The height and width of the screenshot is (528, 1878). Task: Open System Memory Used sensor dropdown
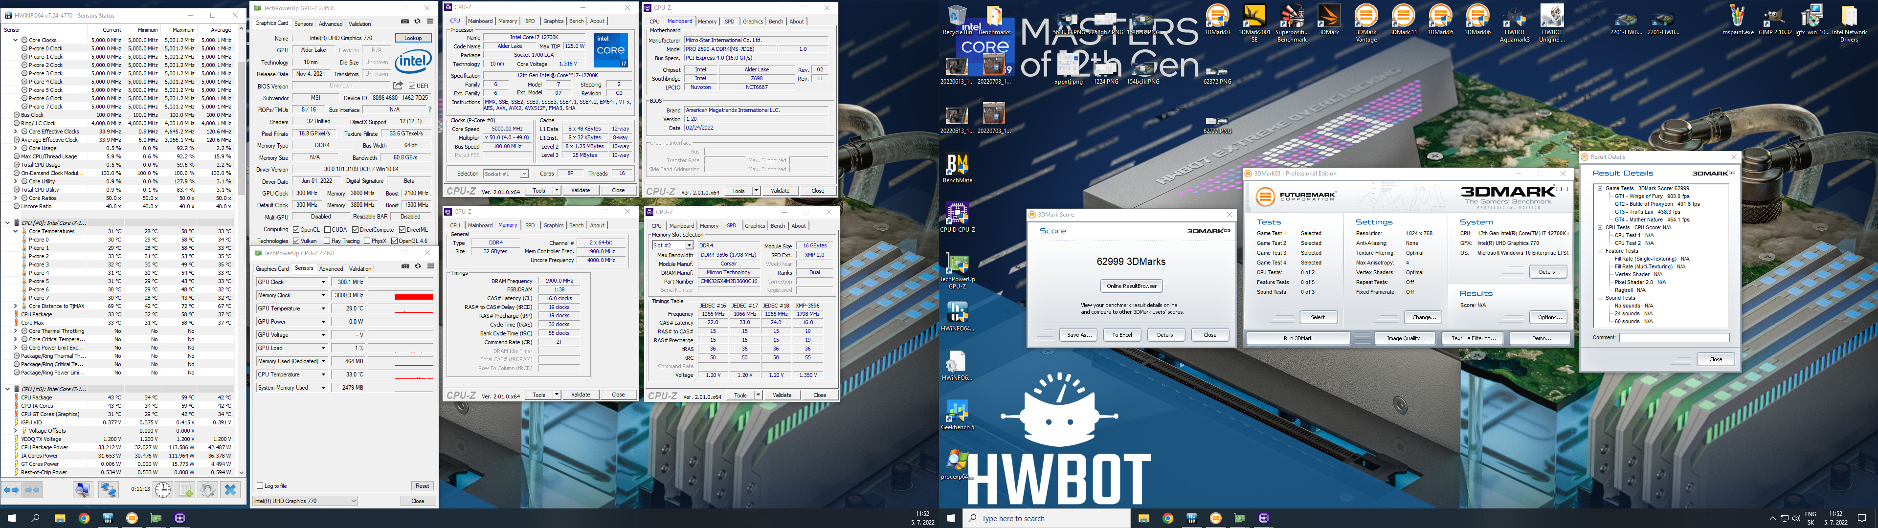coord(323,388)
